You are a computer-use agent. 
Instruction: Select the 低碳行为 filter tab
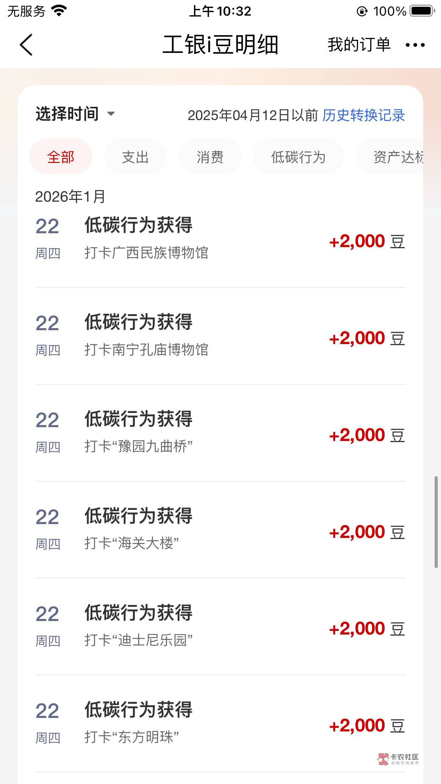click(298, 157)
